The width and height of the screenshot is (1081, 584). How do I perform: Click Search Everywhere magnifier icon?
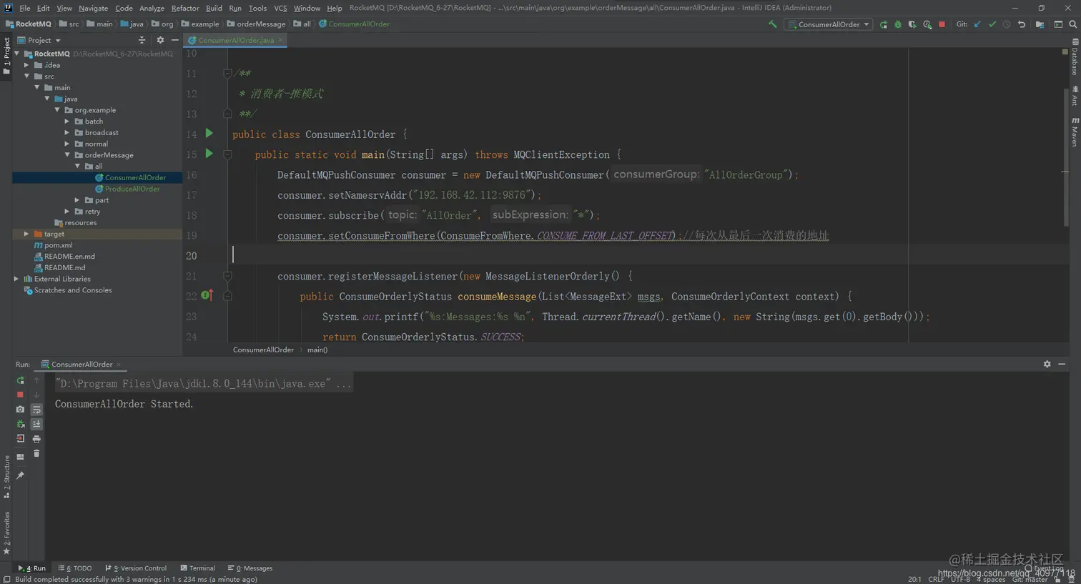click(1072, 24)
